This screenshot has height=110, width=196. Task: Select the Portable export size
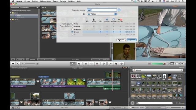point(72,27)
